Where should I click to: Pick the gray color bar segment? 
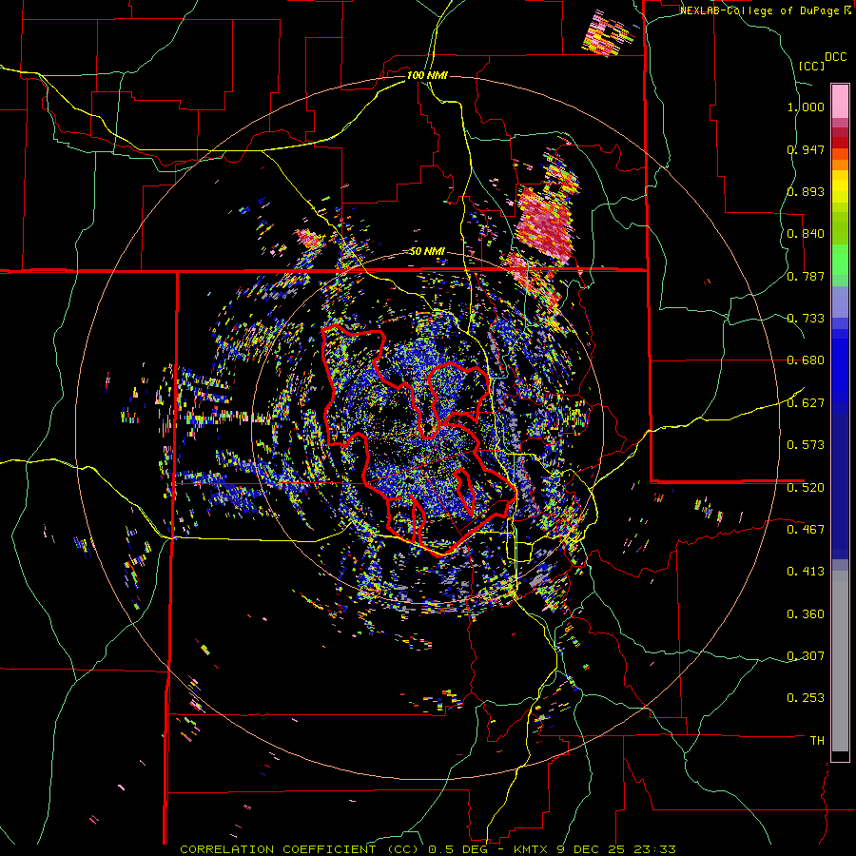point(840,661)
